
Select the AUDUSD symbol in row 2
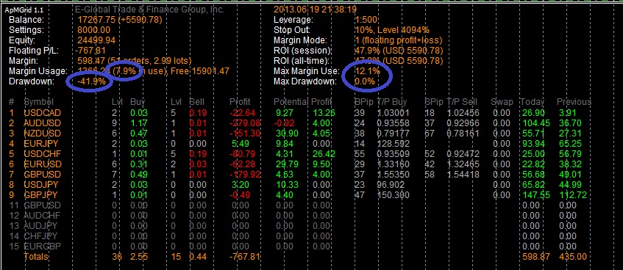pyautogui.click(x=42, y=123)
